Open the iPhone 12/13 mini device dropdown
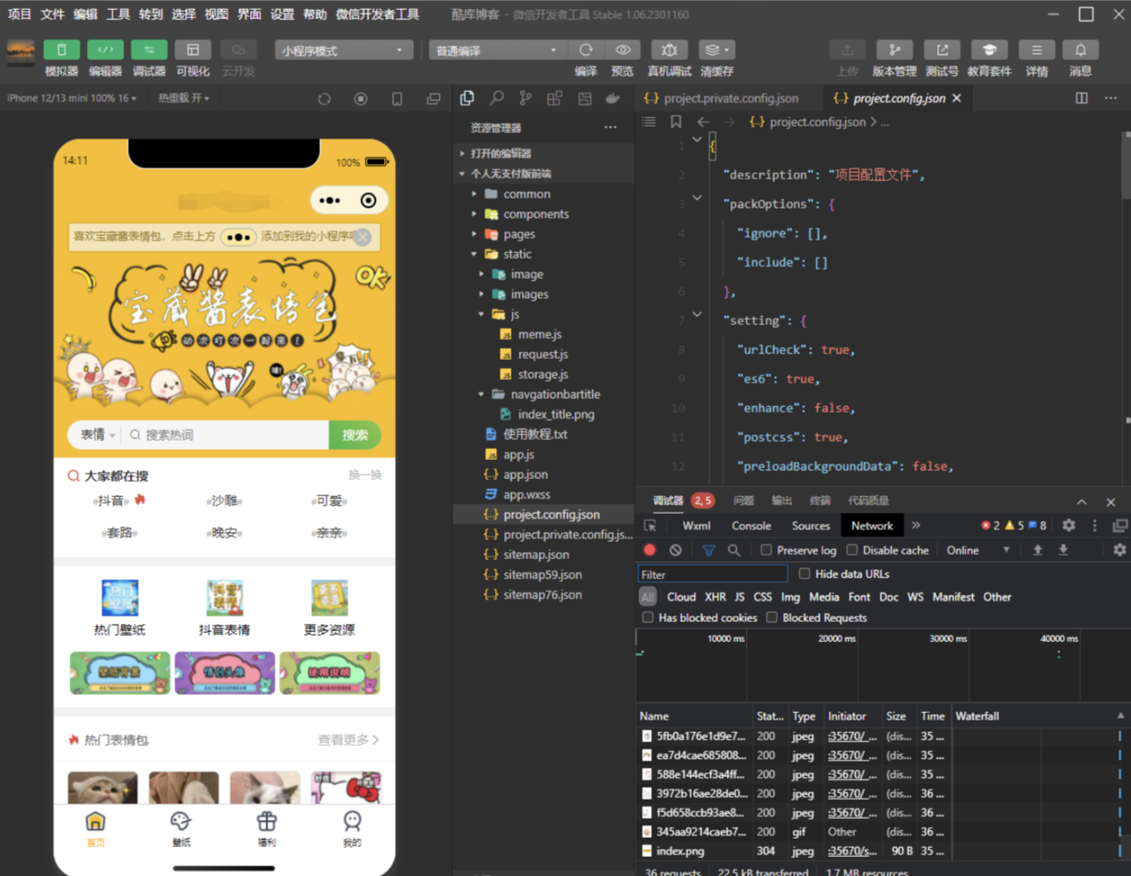 pos(73,98)
